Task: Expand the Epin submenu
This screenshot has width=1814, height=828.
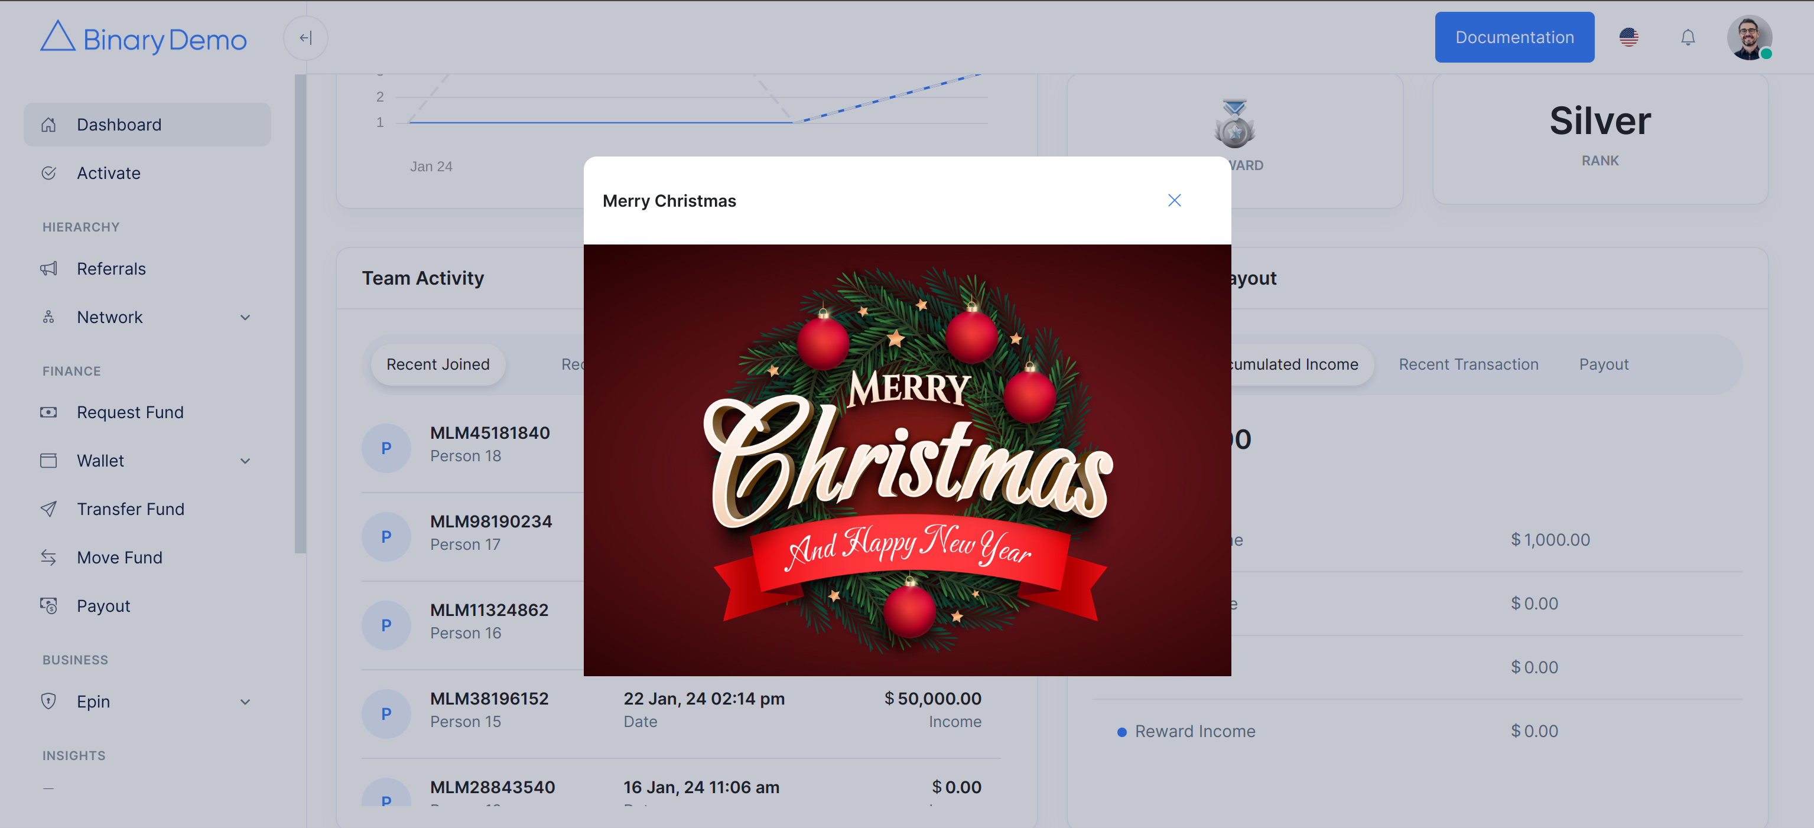Action: [245, 702]
